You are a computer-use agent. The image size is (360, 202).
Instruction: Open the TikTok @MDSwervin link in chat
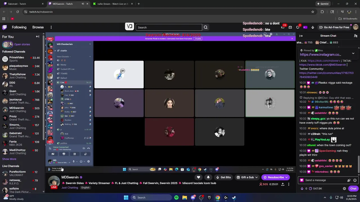click(323, 65)
